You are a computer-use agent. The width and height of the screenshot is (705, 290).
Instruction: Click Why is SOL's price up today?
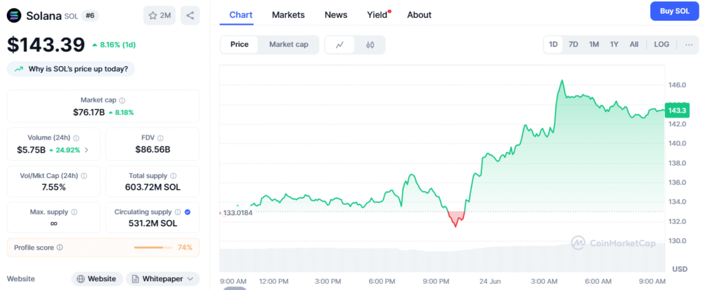(71, 69)
